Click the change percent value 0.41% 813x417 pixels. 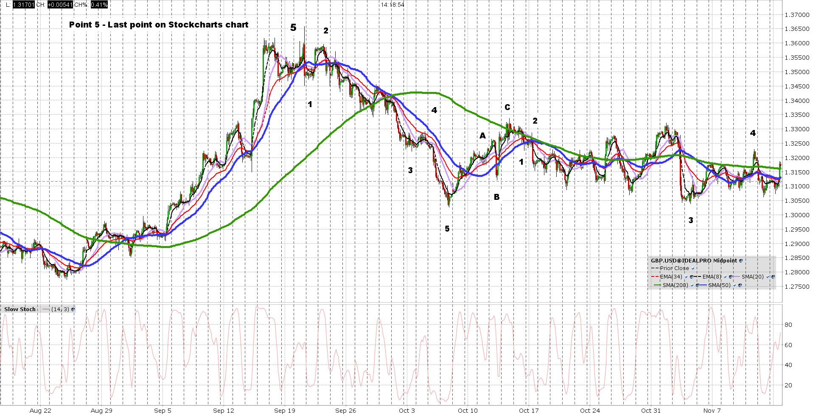[x=99, y=5]
